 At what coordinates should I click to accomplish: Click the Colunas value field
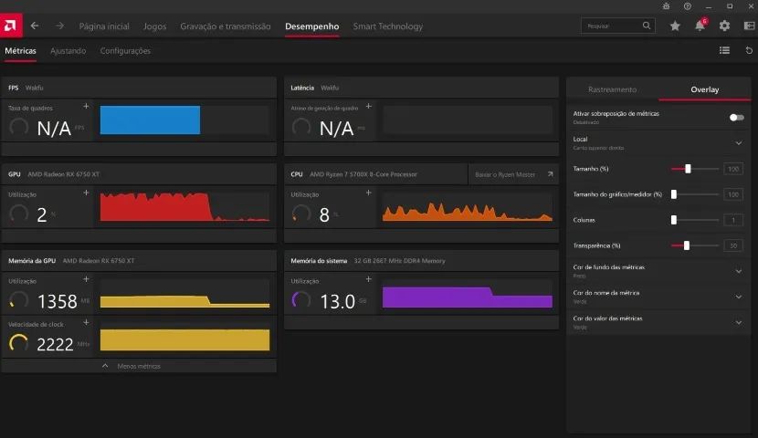[733, 220]
